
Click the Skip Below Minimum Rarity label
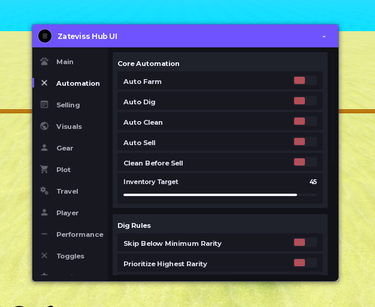(x=173, y=243)
